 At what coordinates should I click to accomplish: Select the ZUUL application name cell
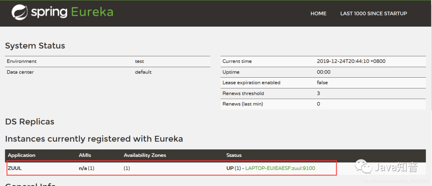pyautogui.click(x=15, y=168)
